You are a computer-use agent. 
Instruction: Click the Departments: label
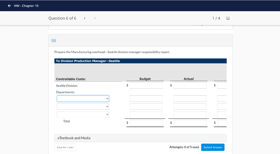pos(66,92)
